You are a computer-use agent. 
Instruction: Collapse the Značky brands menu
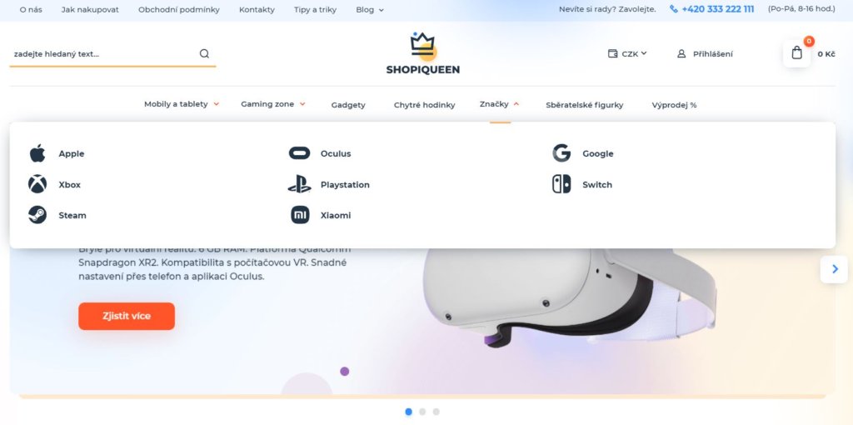[x=500, y=104]
